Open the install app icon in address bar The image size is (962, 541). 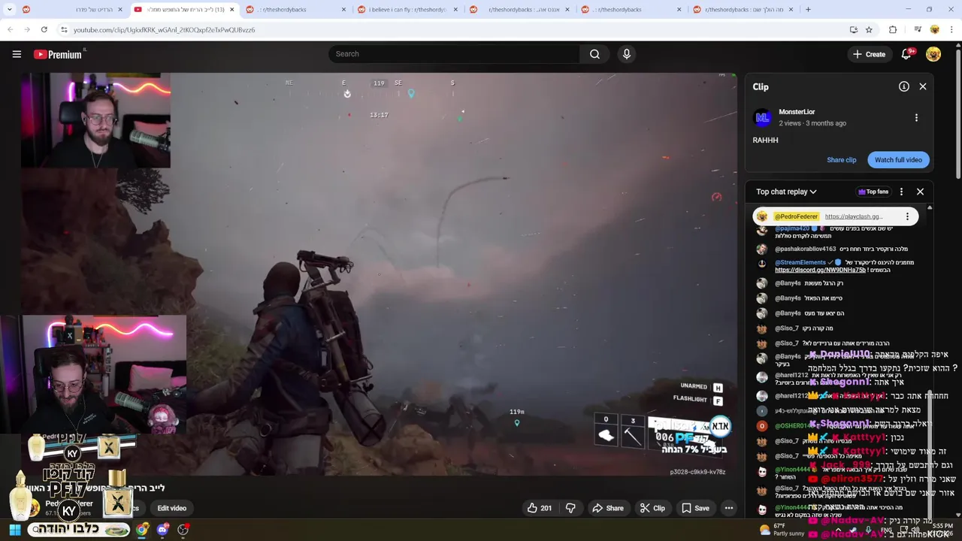[x=853, y=29]
